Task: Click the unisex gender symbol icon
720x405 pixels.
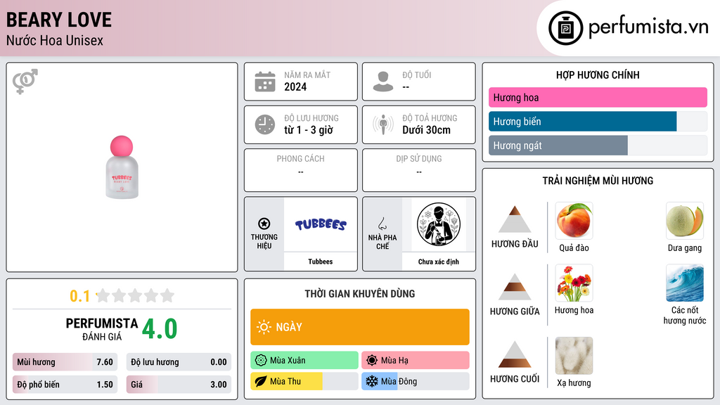Action: (x=25, y=82)
